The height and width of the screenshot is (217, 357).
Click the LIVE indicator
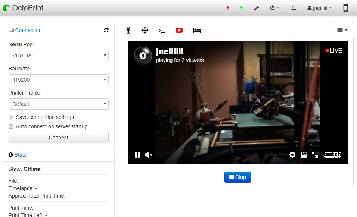pos(333,51)
